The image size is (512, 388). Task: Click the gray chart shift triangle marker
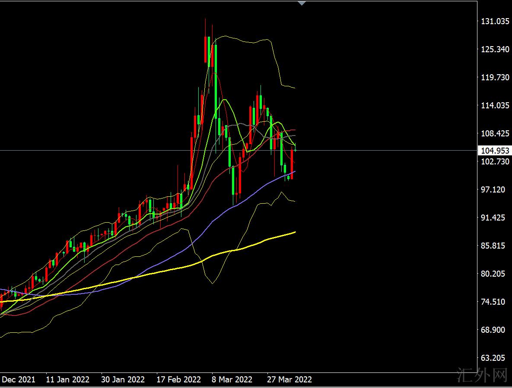click(302, 3)
